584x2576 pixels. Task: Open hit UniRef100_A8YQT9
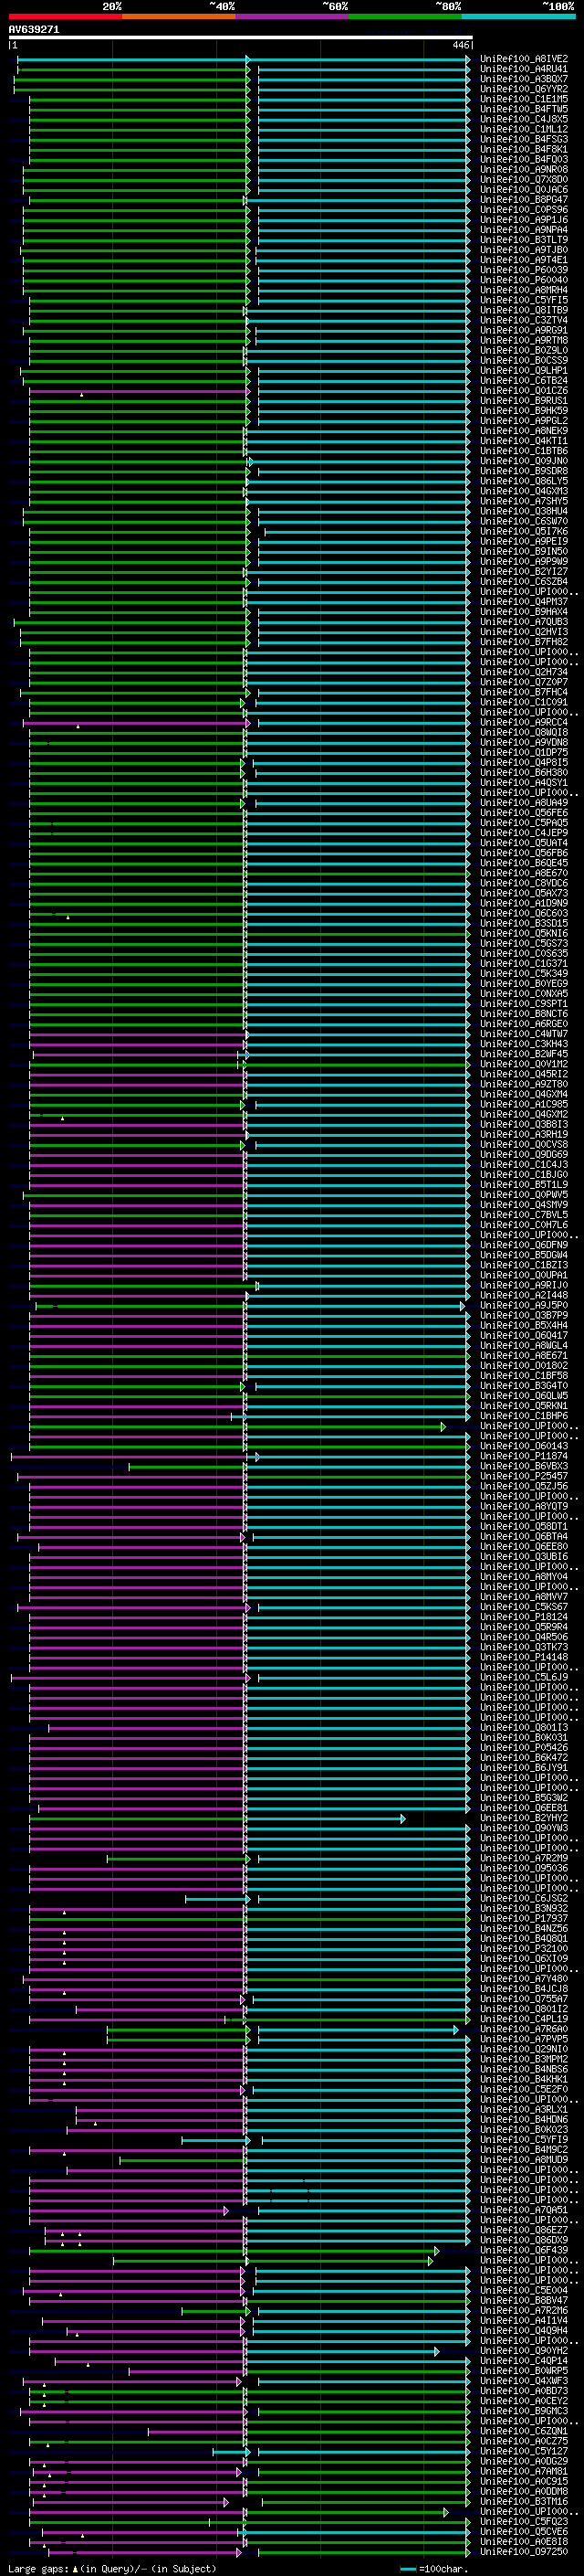pyautogui.click(x=524, y=1506)
